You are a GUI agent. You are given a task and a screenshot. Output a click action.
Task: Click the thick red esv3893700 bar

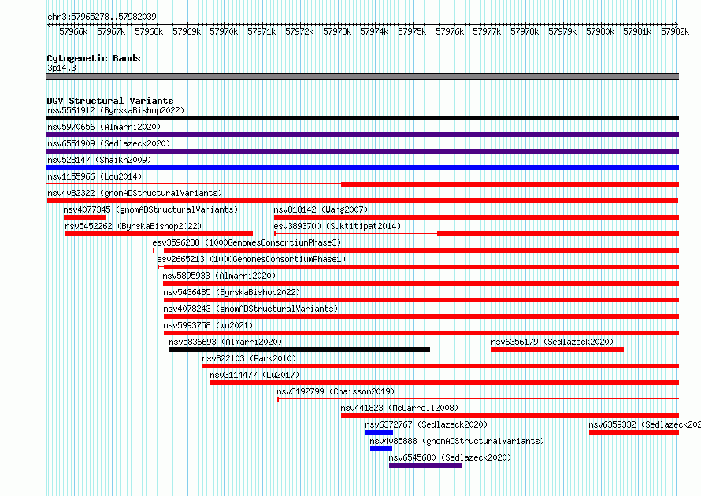point(558,234)
